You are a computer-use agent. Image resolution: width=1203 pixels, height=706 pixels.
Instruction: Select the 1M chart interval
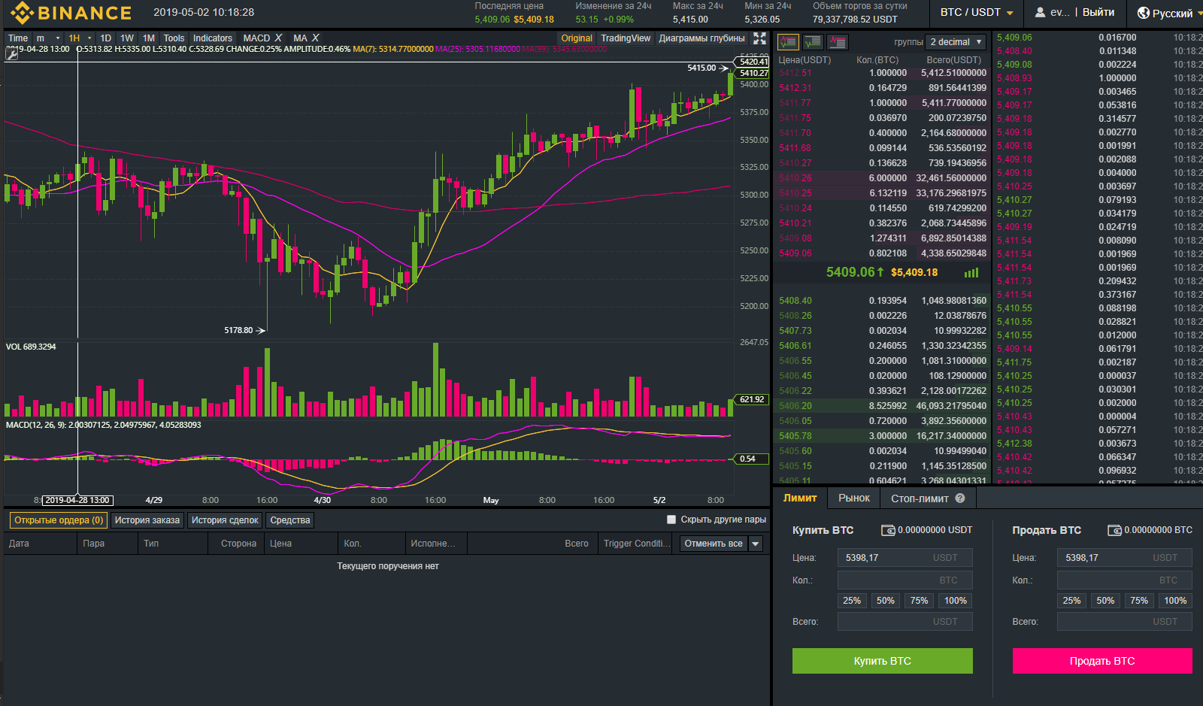pyautogui.click(x=149, y=38)
